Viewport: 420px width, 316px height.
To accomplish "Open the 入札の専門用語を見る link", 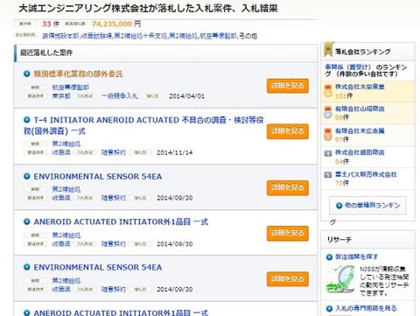I will (x=366, y=308).
